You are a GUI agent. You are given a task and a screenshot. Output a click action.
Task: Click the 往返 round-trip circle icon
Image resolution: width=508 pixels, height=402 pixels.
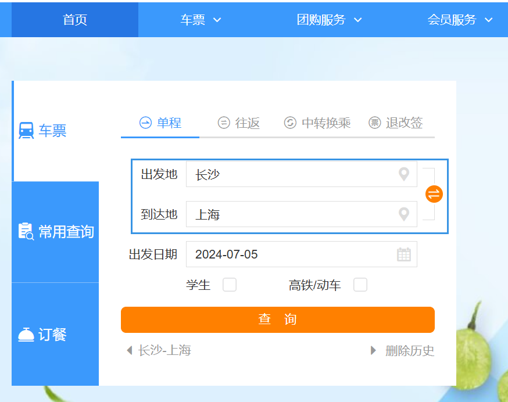(x=224, y=123)
